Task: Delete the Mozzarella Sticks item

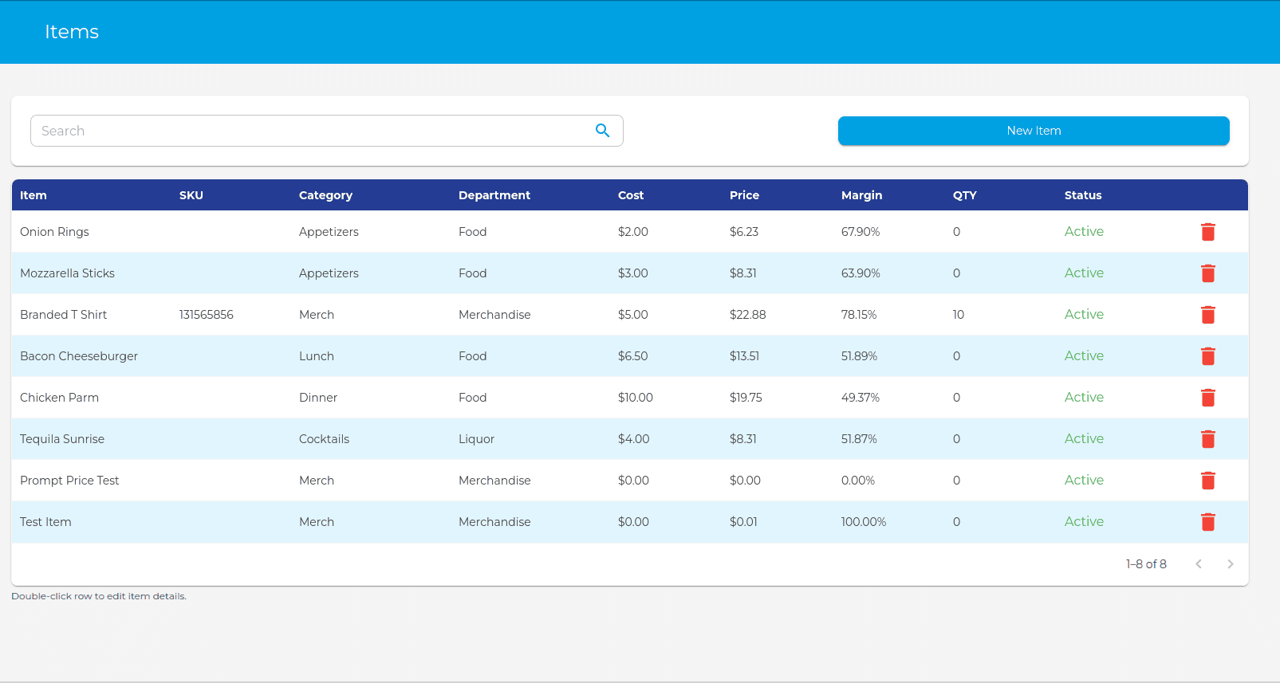Action: click(x=1207, y=273)
